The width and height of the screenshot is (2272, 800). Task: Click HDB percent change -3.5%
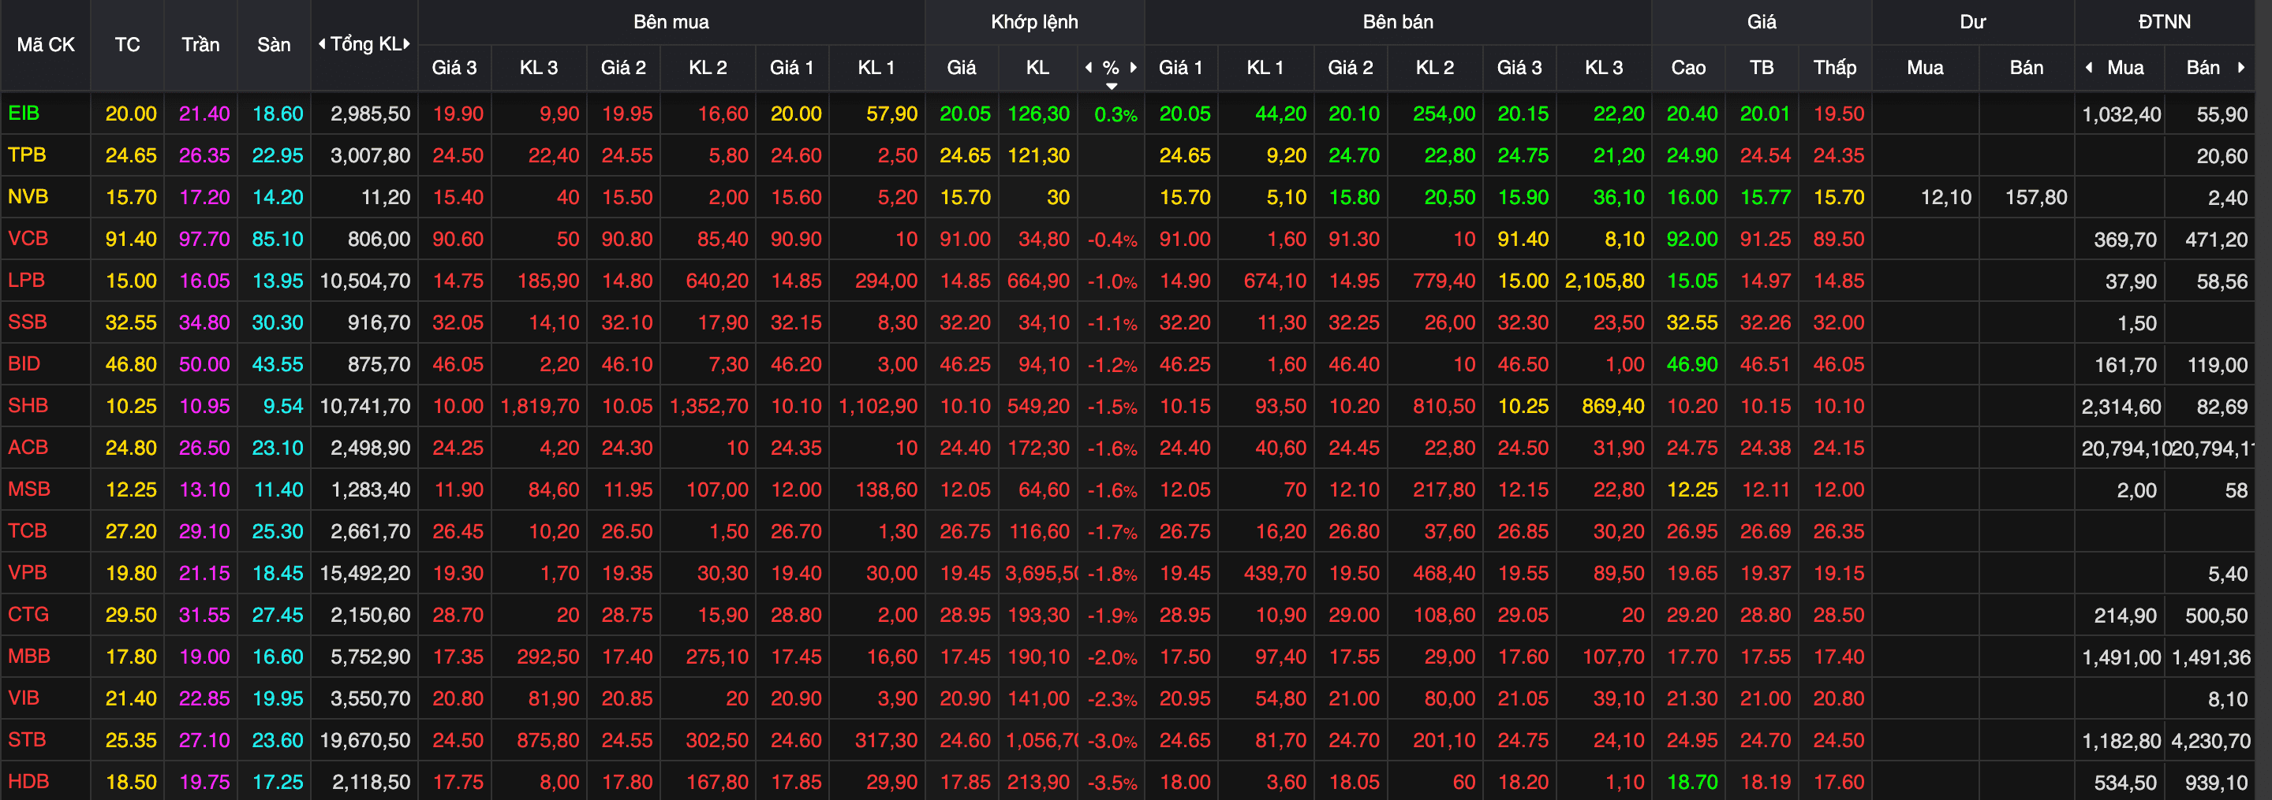[1112, 783]
